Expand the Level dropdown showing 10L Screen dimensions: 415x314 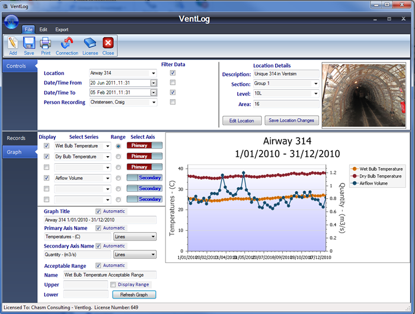(316, 94)
